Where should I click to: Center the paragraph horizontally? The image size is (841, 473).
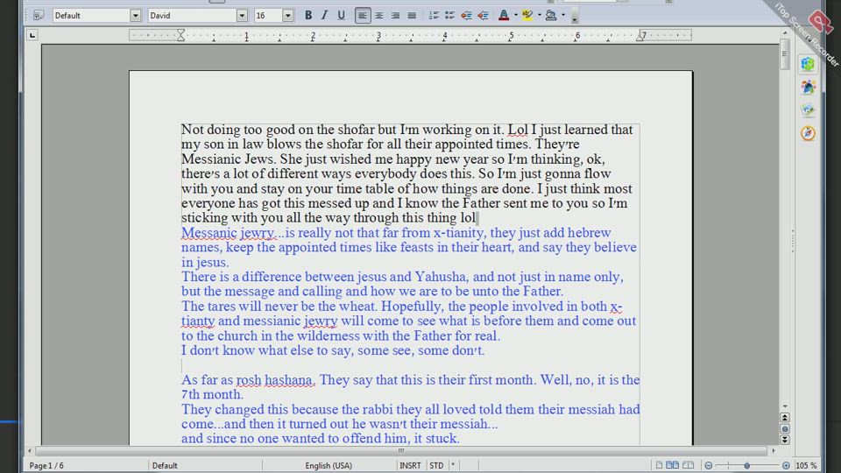tap(379, 16)
